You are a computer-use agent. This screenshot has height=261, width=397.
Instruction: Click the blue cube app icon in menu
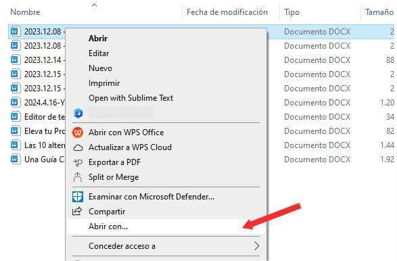(x=78, y=113)
